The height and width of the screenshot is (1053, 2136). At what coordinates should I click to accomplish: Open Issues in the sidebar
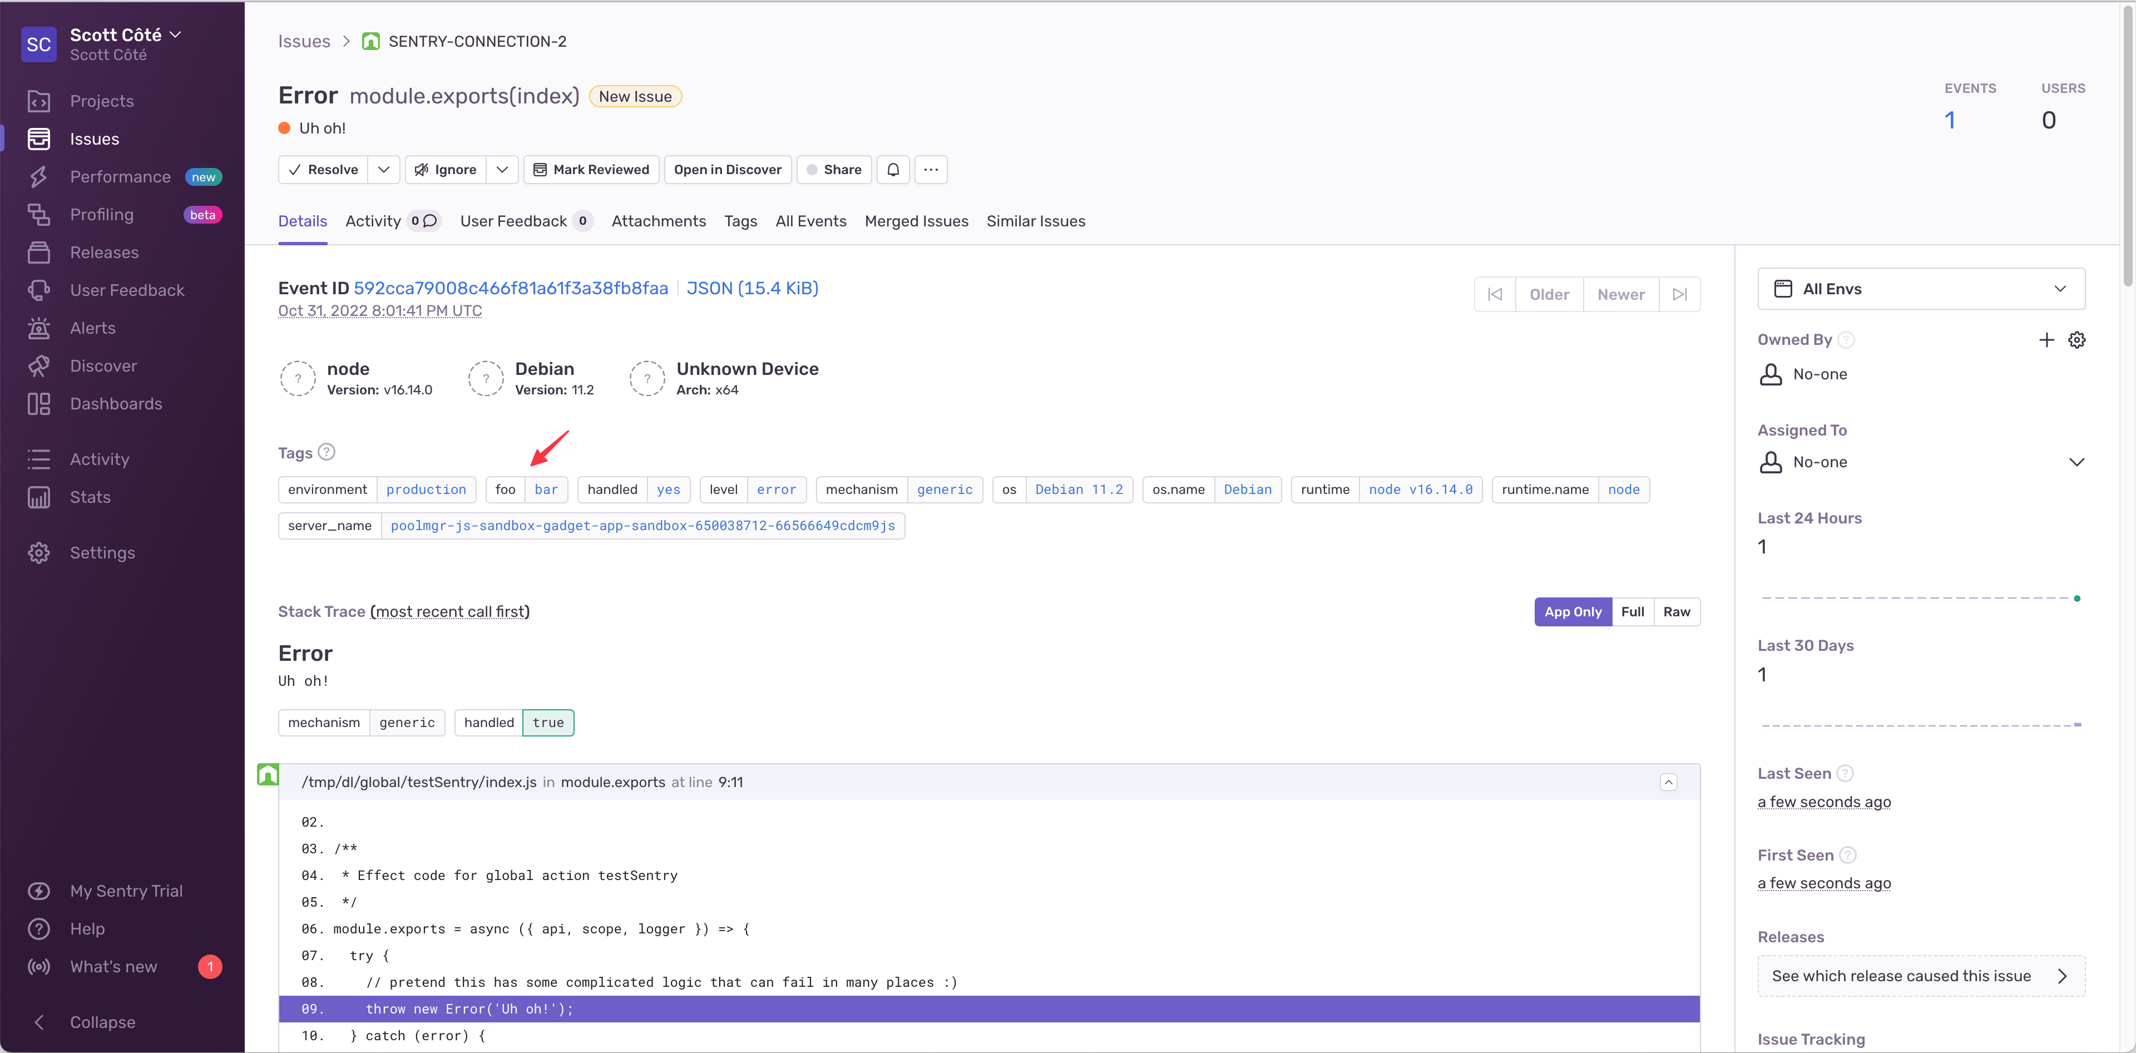point(93,139)
